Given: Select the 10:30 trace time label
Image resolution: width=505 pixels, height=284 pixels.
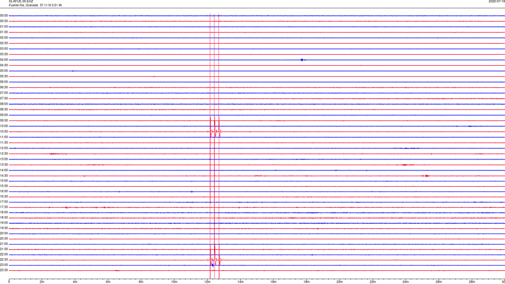Looking at the screenshot, I should (x=4, y=131).
